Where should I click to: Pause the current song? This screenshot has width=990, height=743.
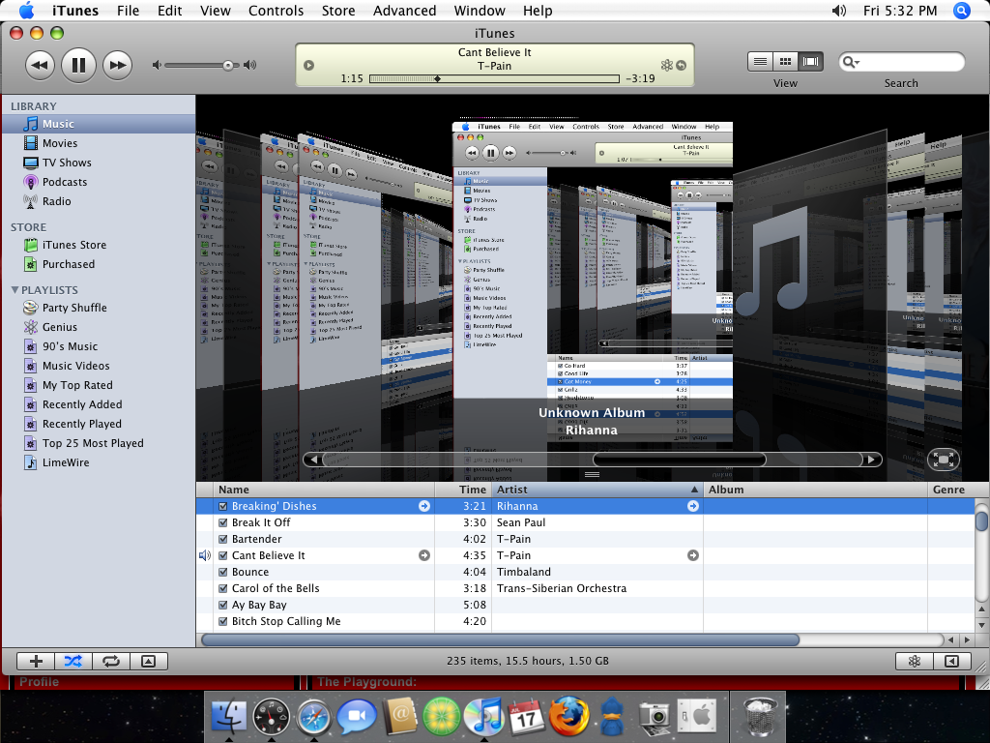point(78,65)
